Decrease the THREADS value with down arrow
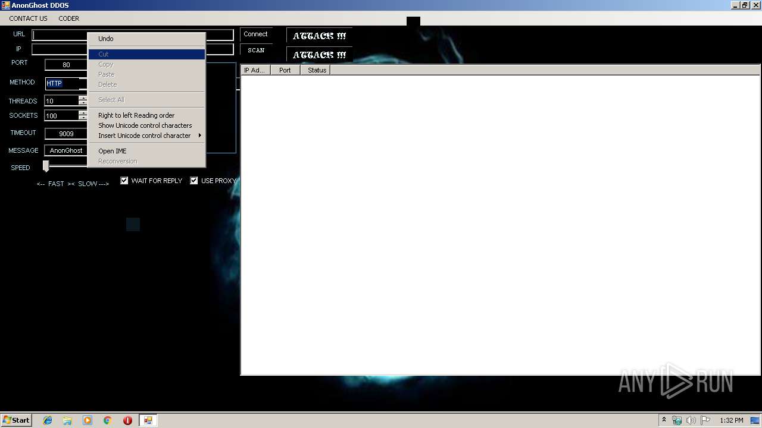This screenshot has height=428, width=762. tap(83, 103)
